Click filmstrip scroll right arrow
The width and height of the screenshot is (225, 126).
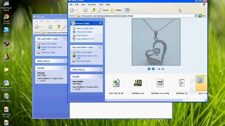pyautogui.click(x=206, y=100)
